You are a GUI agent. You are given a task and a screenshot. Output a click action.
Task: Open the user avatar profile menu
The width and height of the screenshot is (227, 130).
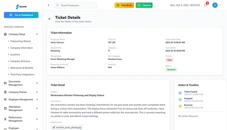(215, 5)
